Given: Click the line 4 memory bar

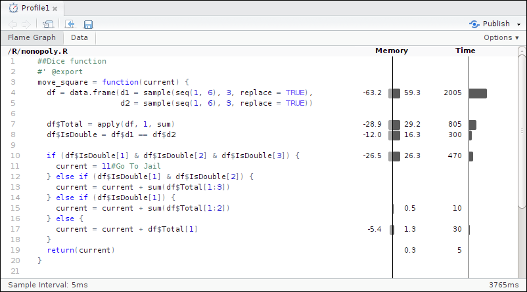Looking at the screenshot, I should click(x=394, y=93).
